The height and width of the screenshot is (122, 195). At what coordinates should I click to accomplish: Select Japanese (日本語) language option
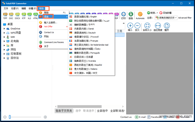click(x=91, y=57)
